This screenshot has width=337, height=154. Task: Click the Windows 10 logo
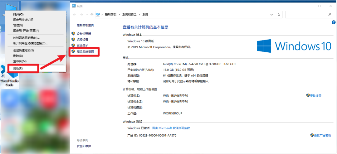(x=294, y=46)
